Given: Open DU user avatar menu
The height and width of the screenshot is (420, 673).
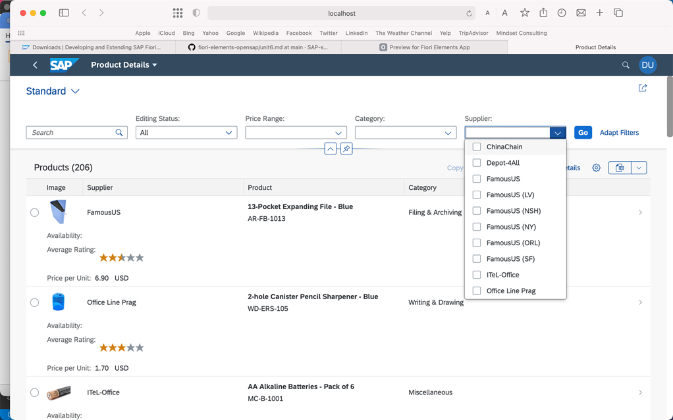Looking at the screenshot, I should click(x=648, y=64).
